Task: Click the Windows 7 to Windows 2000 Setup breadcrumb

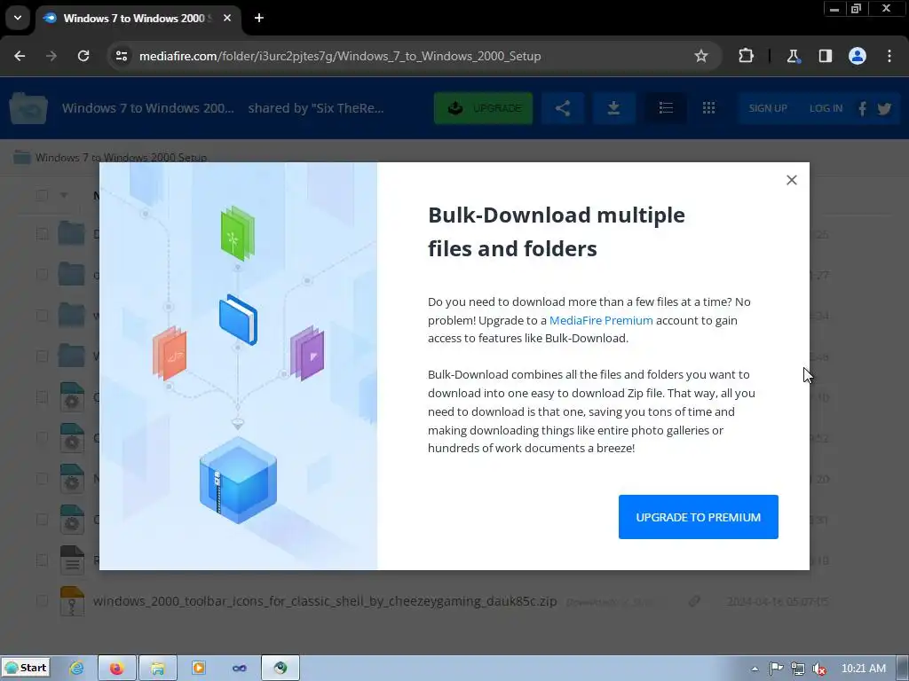Action: (x=121, y=158)
